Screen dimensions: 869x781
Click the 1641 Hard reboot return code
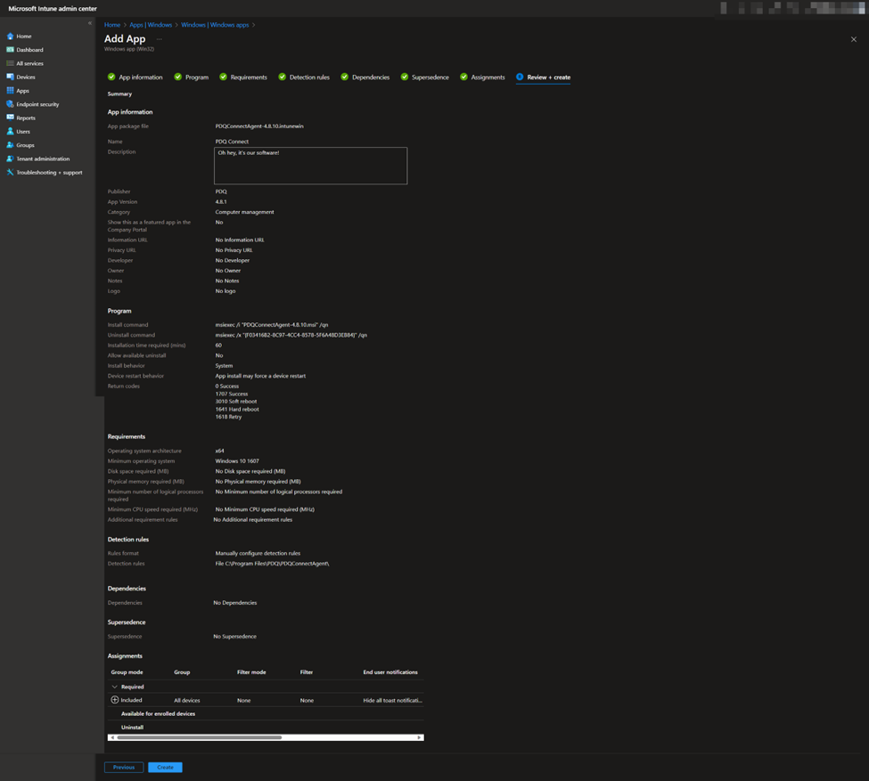click(x=237, y=410)
